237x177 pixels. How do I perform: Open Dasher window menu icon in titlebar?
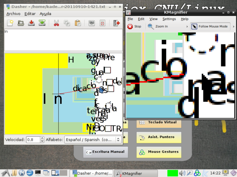click(x=8, y=7)
